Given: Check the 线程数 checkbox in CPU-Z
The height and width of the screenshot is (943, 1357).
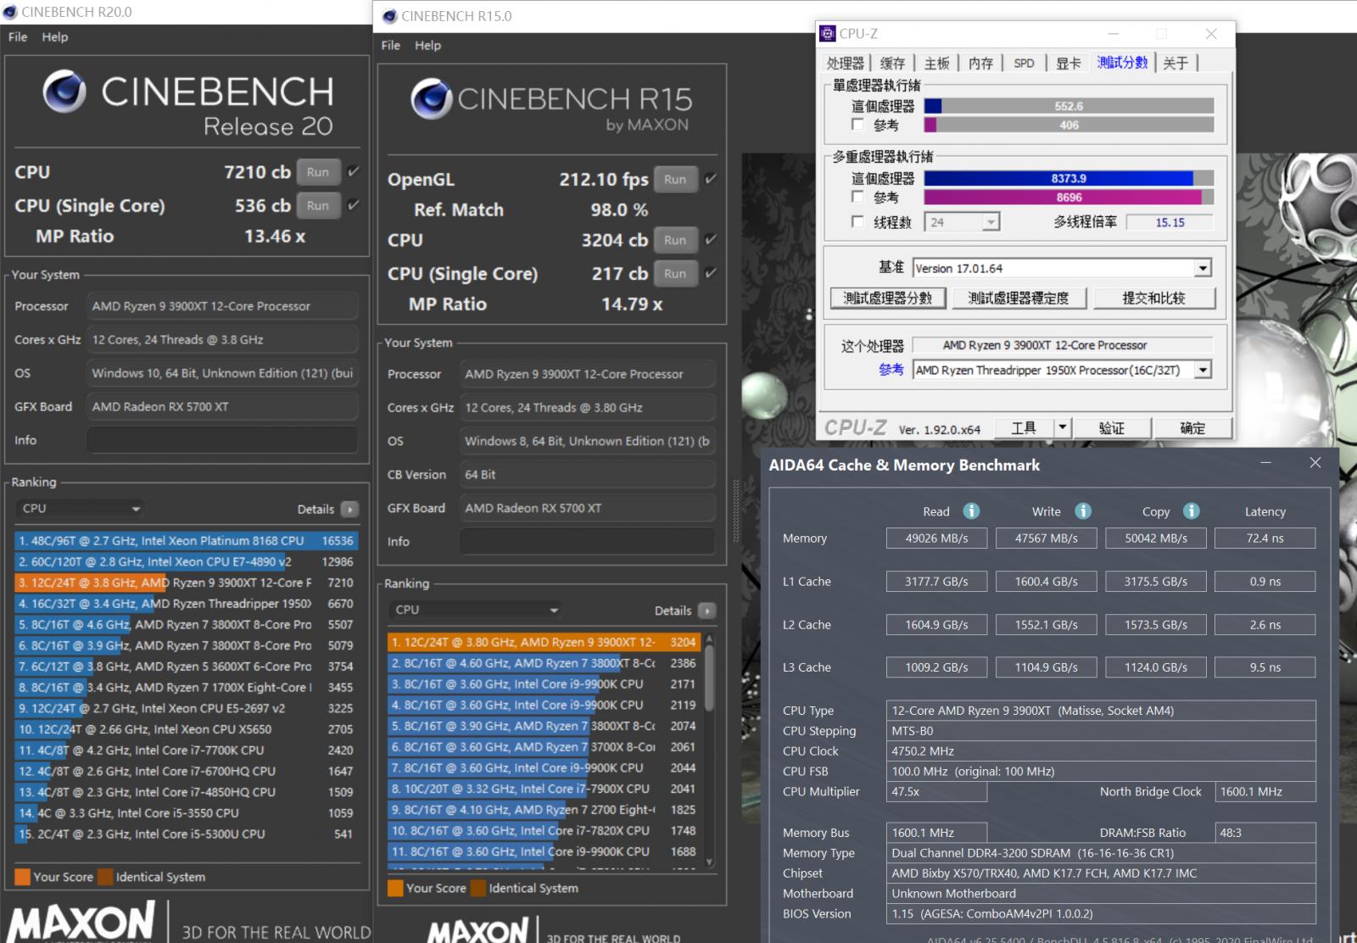Looking at the screenshot, I should 857,221.
